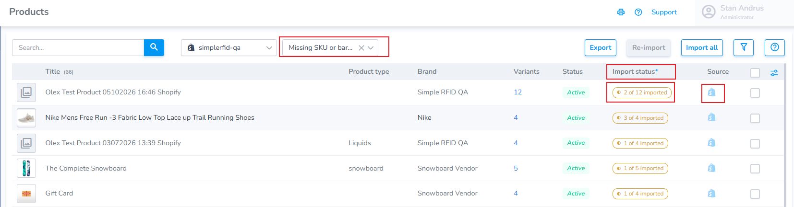The height and width of the screenshot is (207, 794).
Task: Click the Nike running shoes thumbnail
Action: [x=26, y=117]
